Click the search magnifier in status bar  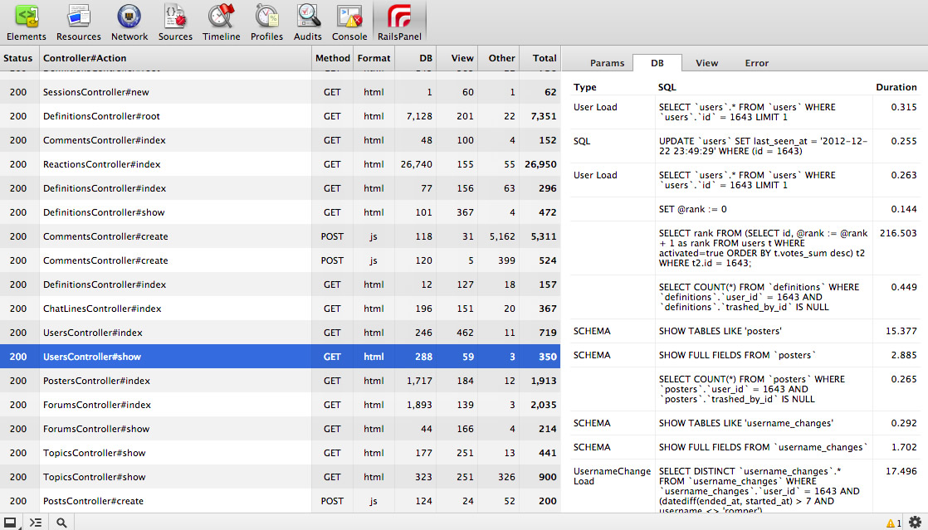[61, 523]
